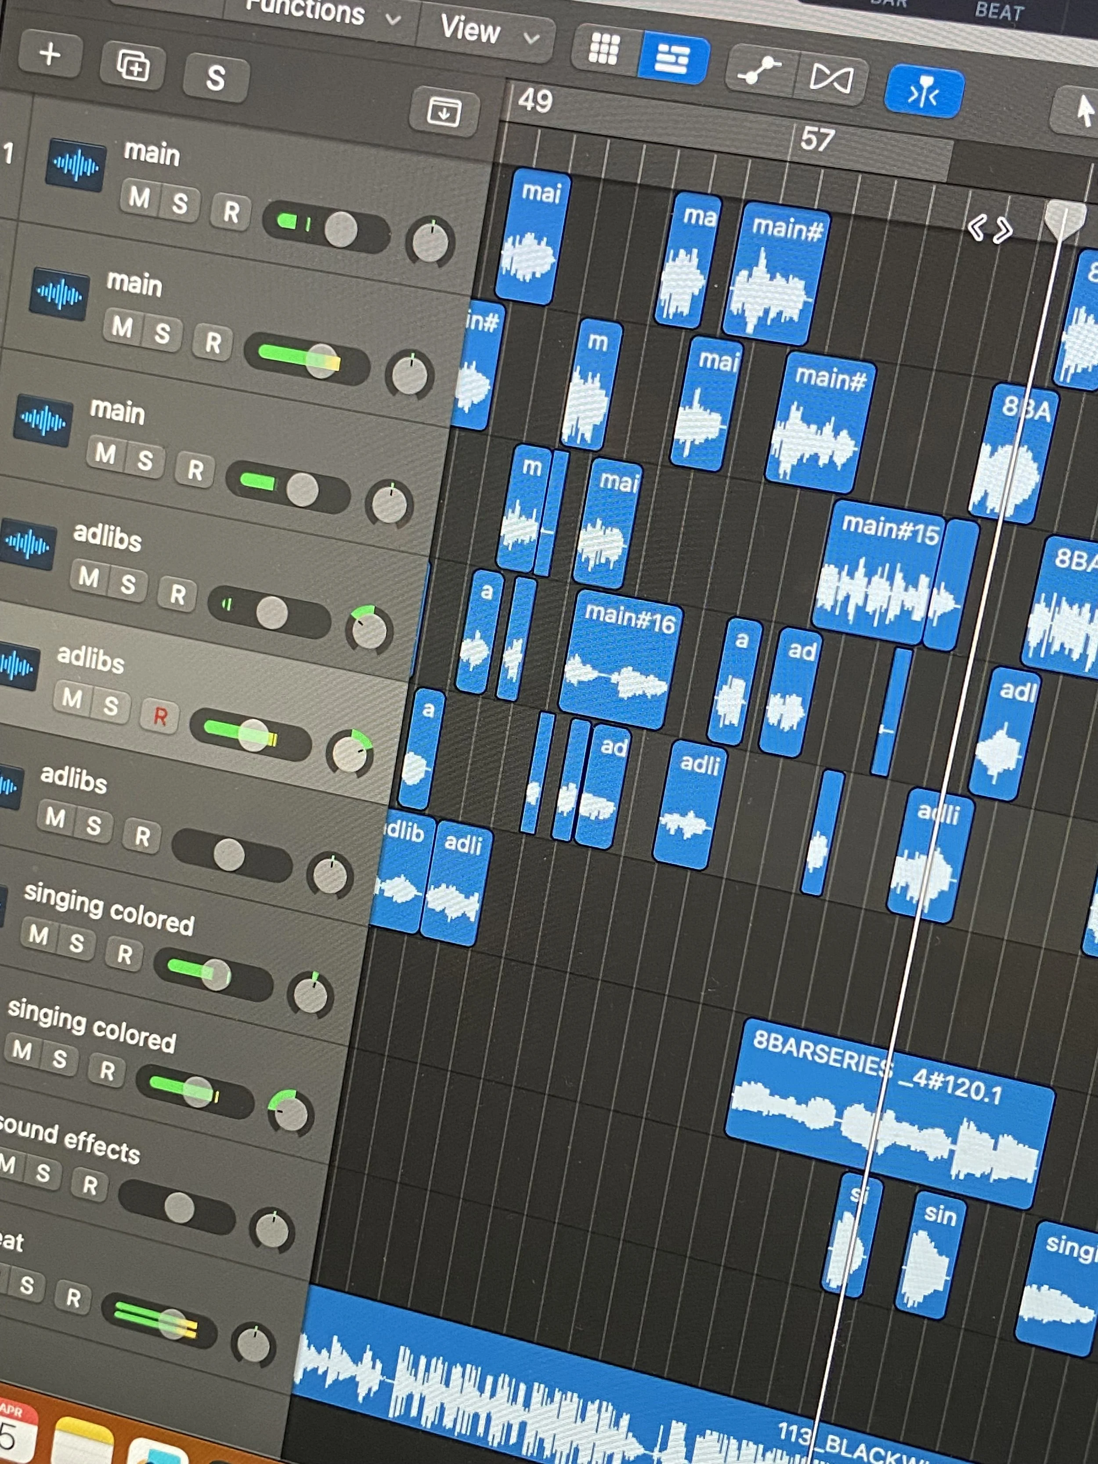Click the pan knob on the sound effects track
Screen dimensions: 1098x1464
[272, 1230]
